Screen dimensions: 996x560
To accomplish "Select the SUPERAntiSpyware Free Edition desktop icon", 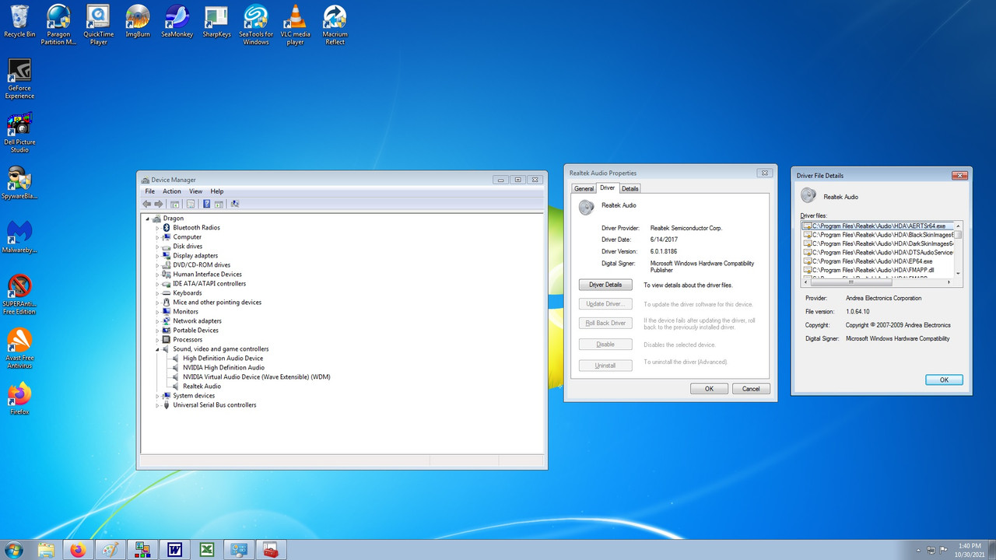I will click(x=19, y=294).
